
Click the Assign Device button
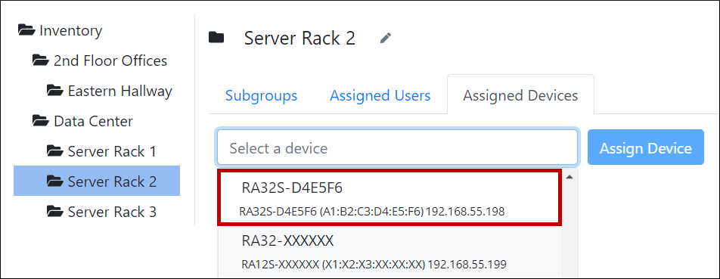click(646, 147)
